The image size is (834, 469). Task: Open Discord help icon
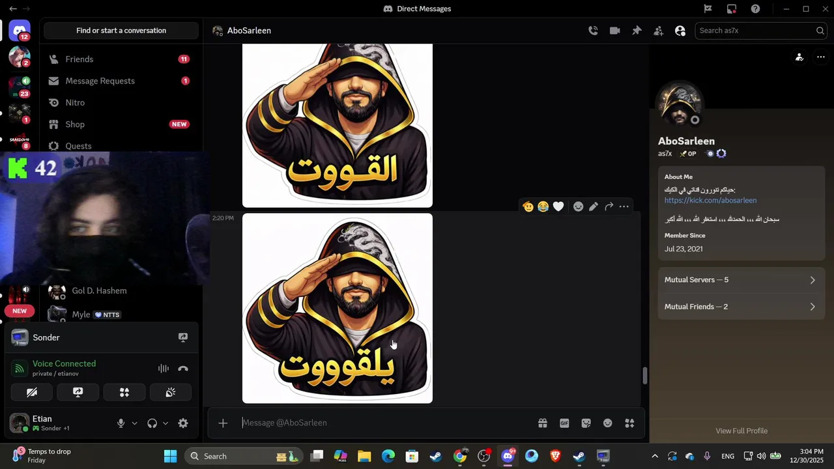click(755, 8)
